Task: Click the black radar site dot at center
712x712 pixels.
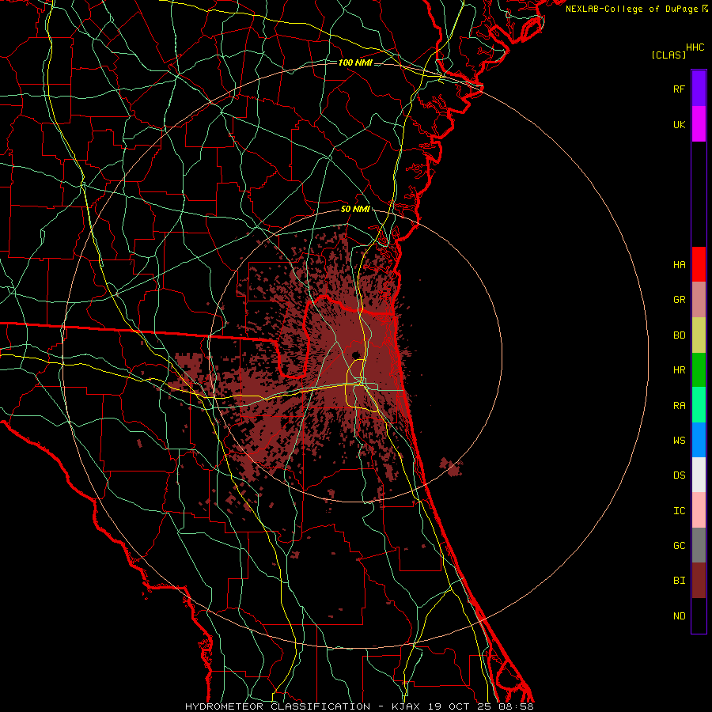Action: pos(355,354)
